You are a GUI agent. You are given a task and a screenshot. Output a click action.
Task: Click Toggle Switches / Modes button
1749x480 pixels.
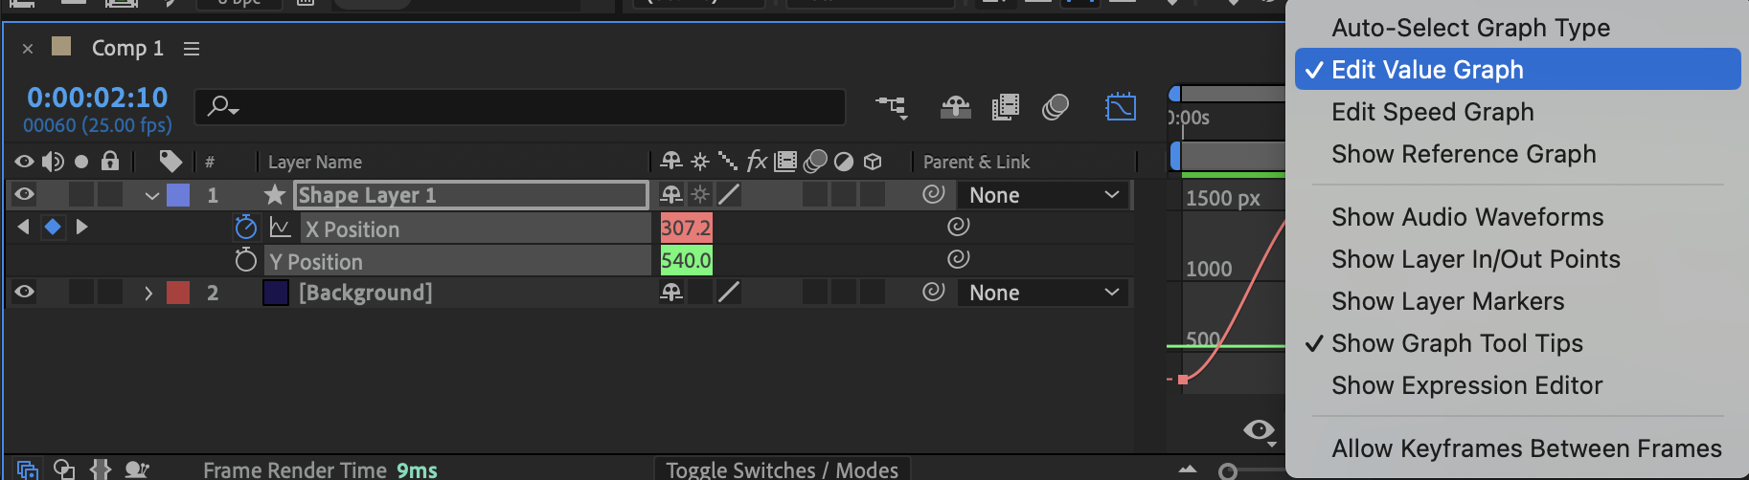click(782, 469)
